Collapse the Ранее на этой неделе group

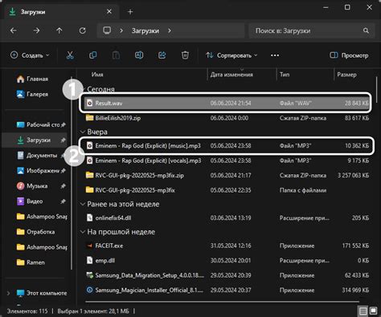pyautogui.click(x=83, y=204)
